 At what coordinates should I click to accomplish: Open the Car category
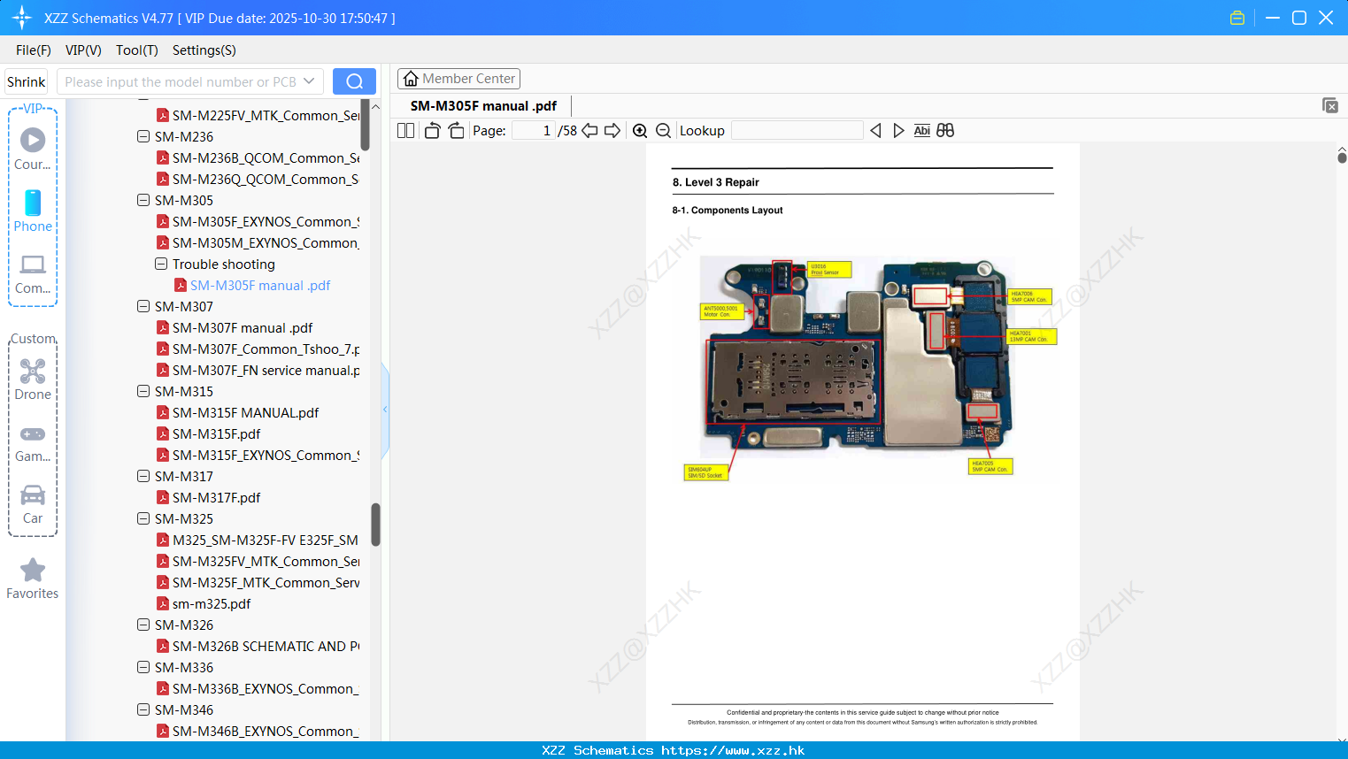[x=33, y=504]
